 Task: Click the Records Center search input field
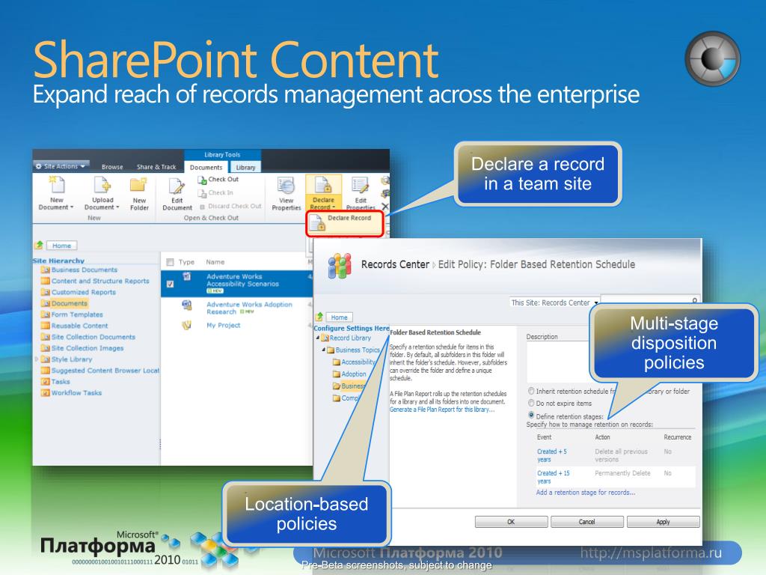[x=646, y=300]
